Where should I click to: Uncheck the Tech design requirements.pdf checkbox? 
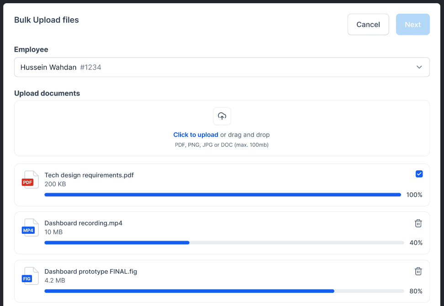[x=419, y=174]
